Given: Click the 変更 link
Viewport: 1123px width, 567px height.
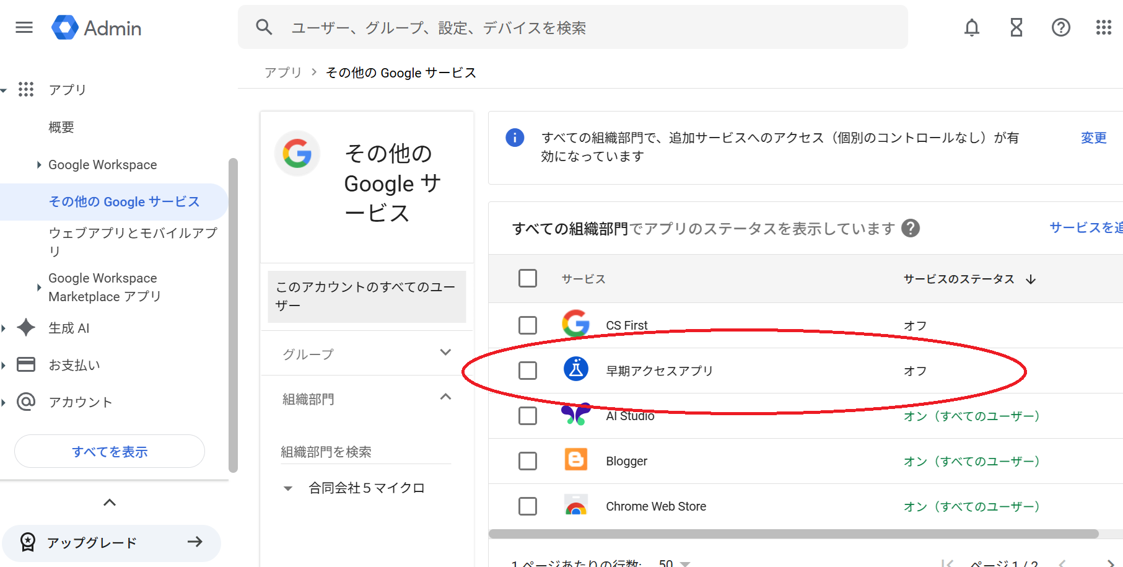Looking at the screenshot, I should [1093, 138].
